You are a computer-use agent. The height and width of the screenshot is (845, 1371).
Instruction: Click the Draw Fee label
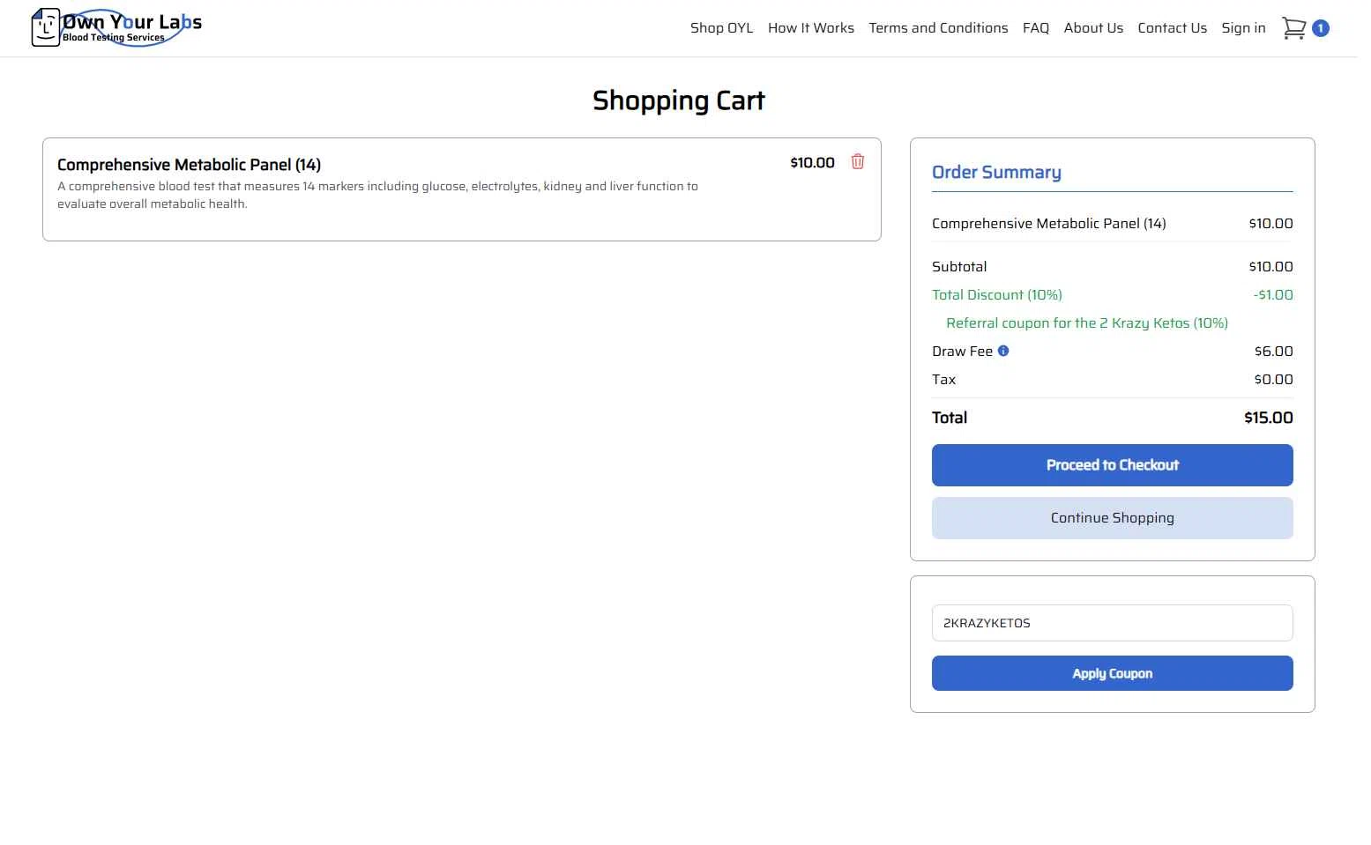962,351
